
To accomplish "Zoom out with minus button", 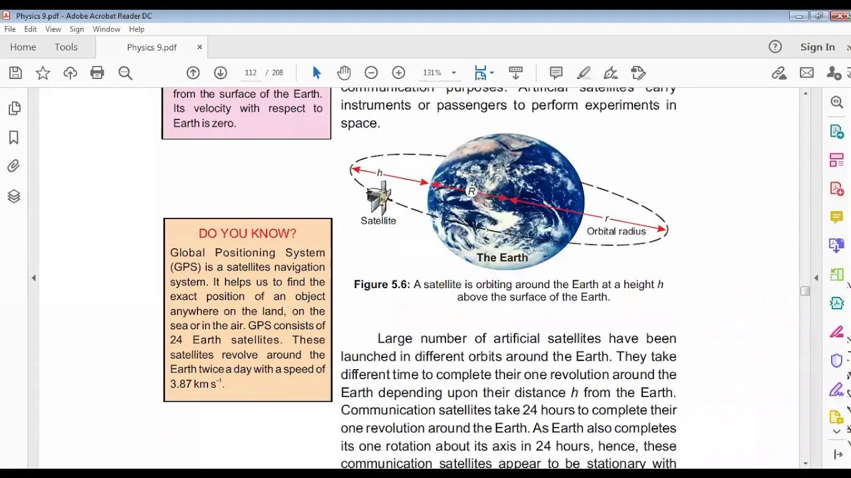I will pos(371,73).
